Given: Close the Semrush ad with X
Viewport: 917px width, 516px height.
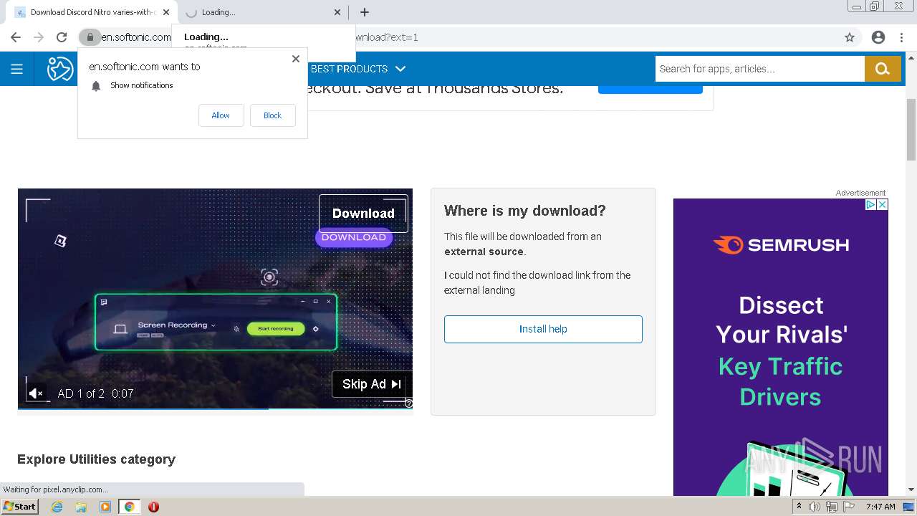Looking at the screenshot, I should coord(883,205).
